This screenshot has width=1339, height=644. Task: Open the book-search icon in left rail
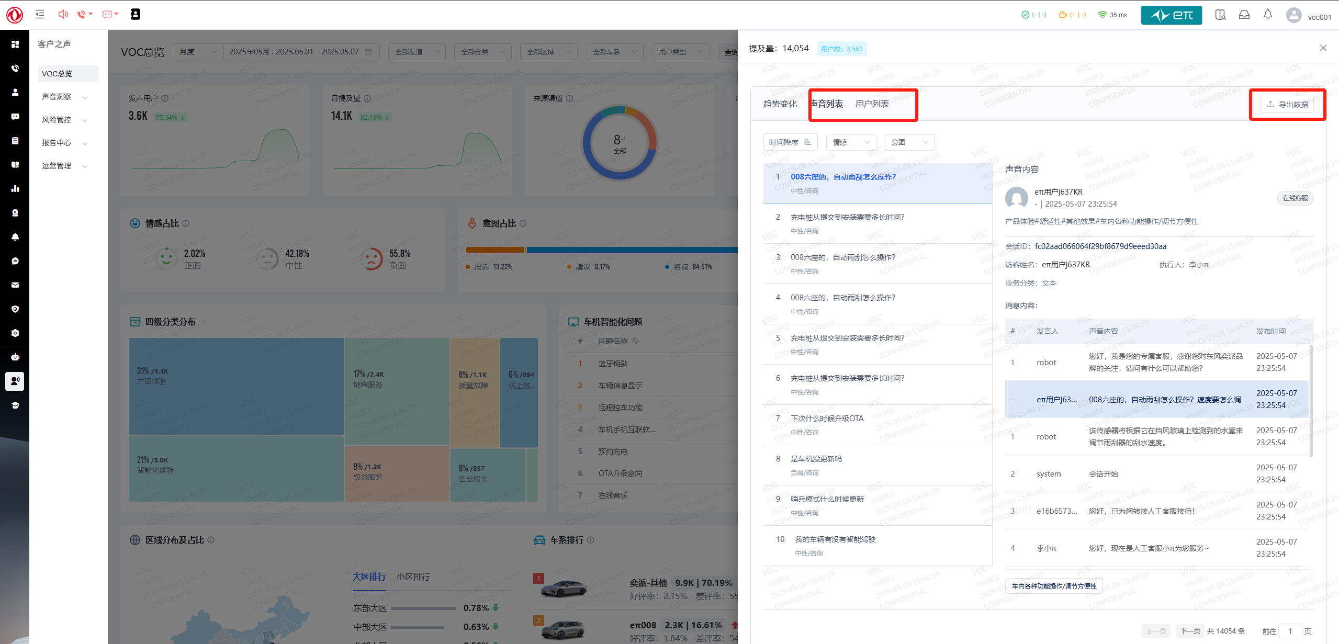pyautogui.click(x=15, y=165)
